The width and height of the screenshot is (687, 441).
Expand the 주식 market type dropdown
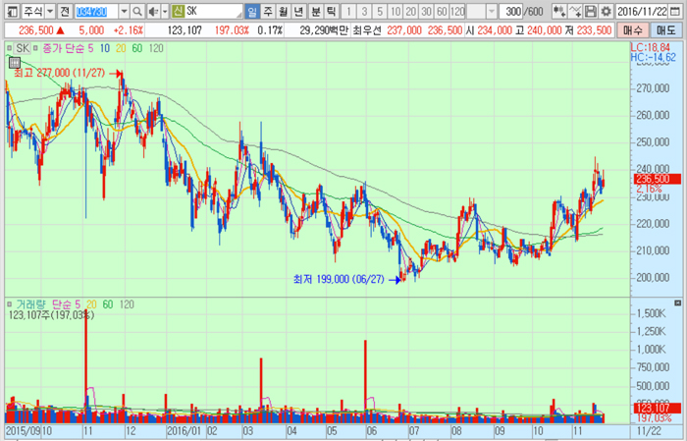click(50, 12)
